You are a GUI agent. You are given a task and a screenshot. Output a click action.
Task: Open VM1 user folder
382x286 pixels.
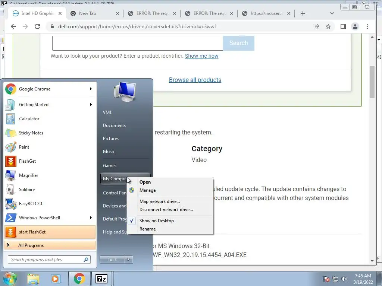(x=125, y=112)
